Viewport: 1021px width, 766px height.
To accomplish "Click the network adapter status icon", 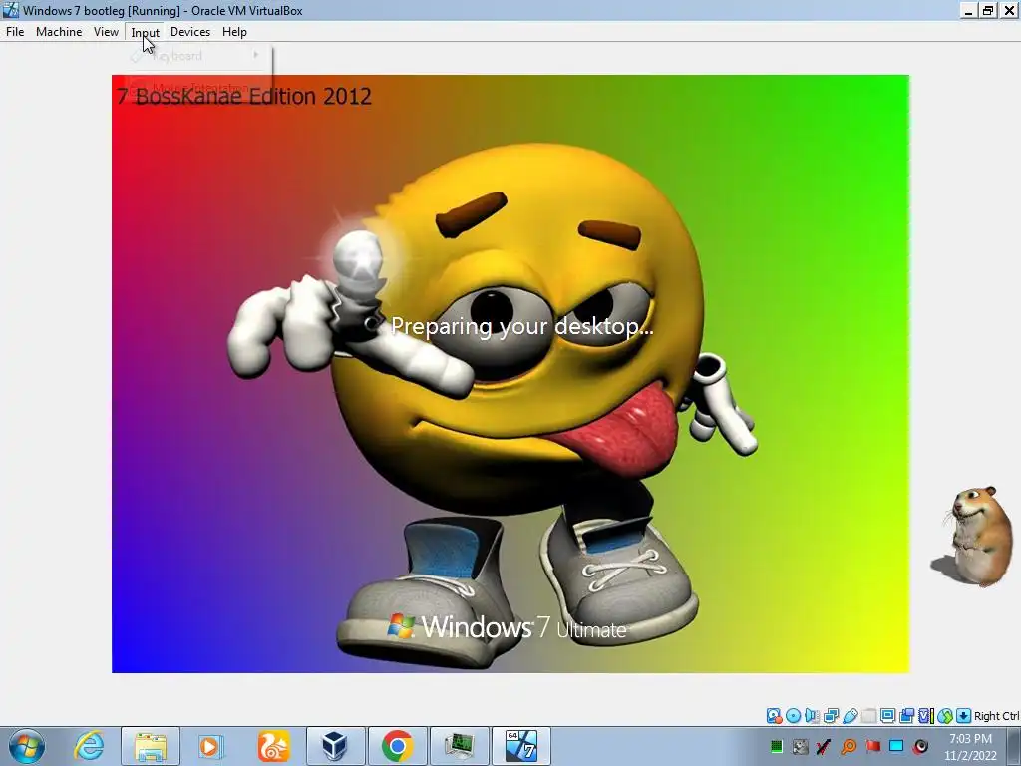I will [x=831, y=716].
